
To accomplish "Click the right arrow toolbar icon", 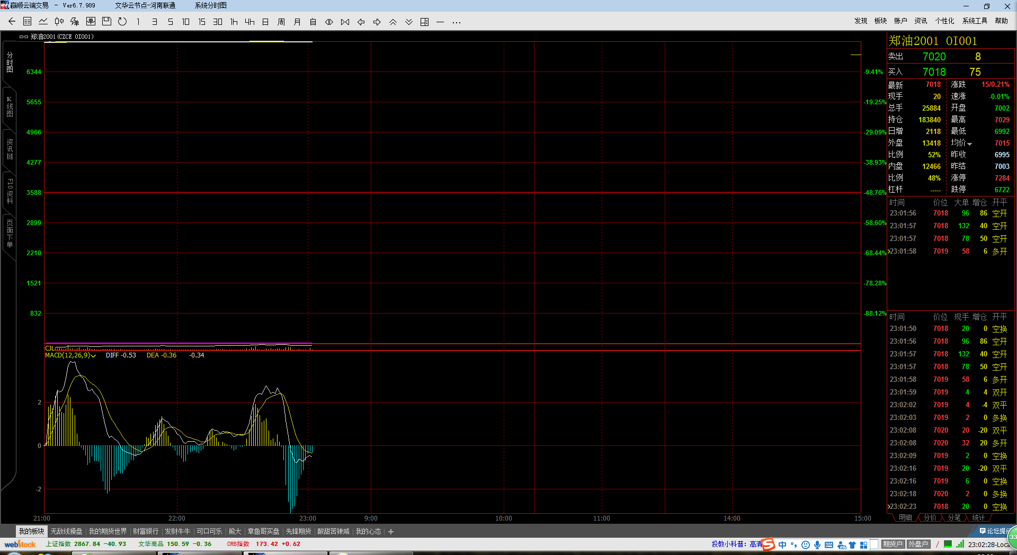I will coord(377,22).
